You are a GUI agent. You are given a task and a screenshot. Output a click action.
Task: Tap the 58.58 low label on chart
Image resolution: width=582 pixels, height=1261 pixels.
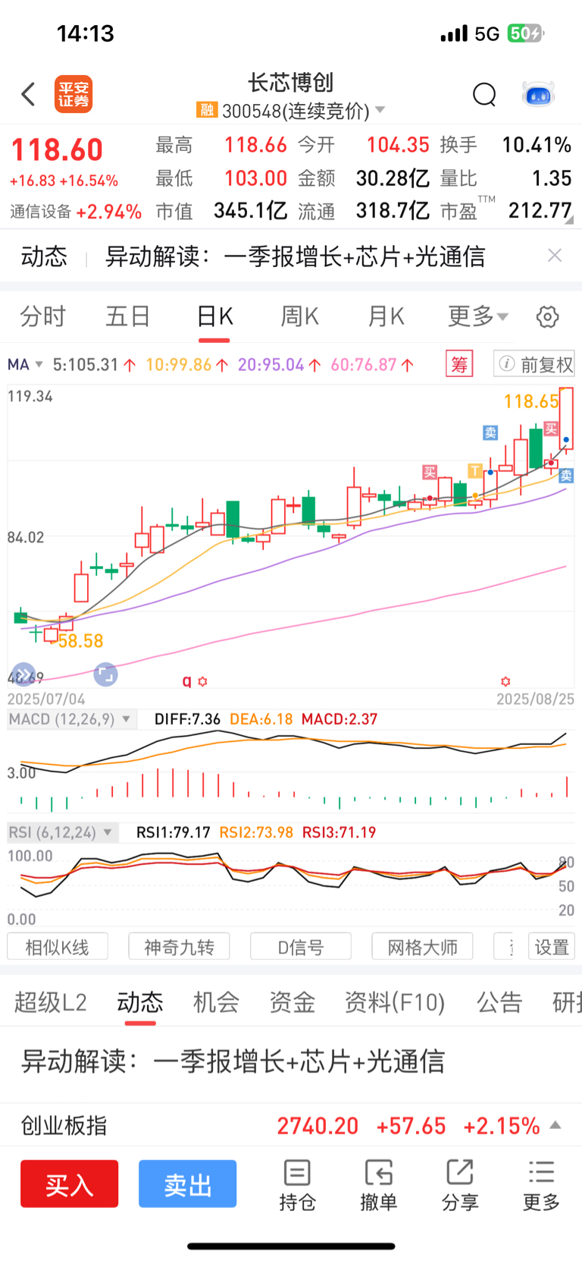[80, 641]
